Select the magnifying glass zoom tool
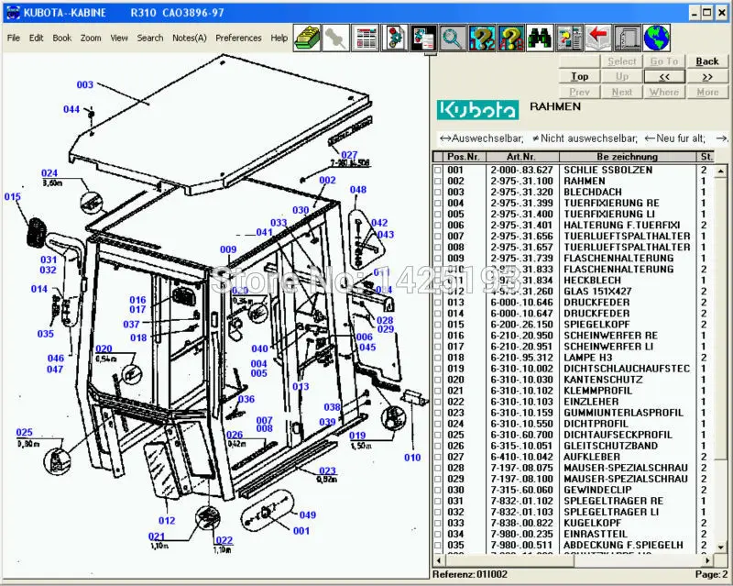This screenshot has width=733, height=586. click(x=453, y=38)
